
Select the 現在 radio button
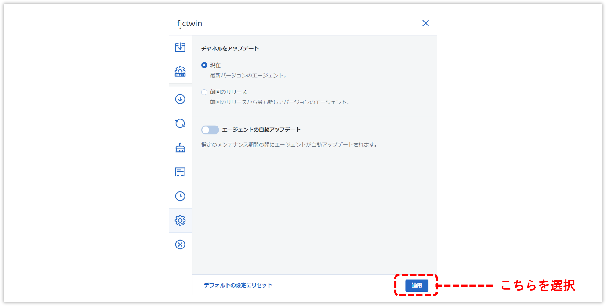[204, 65]
